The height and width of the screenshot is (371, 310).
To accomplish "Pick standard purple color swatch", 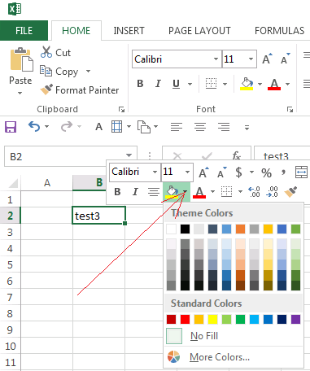I will [x=295, y=319].
